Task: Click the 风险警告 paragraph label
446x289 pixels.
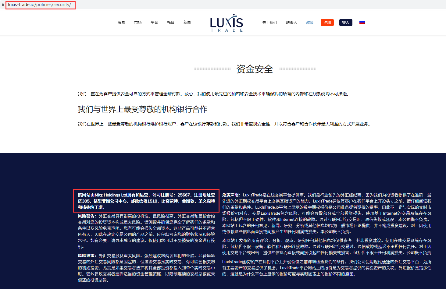Action: tap(87, 216)
